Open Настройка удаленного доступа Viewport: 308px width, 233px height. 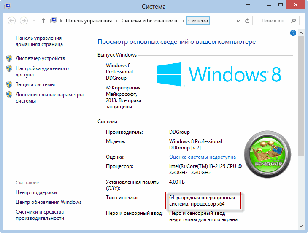point(42,71)
